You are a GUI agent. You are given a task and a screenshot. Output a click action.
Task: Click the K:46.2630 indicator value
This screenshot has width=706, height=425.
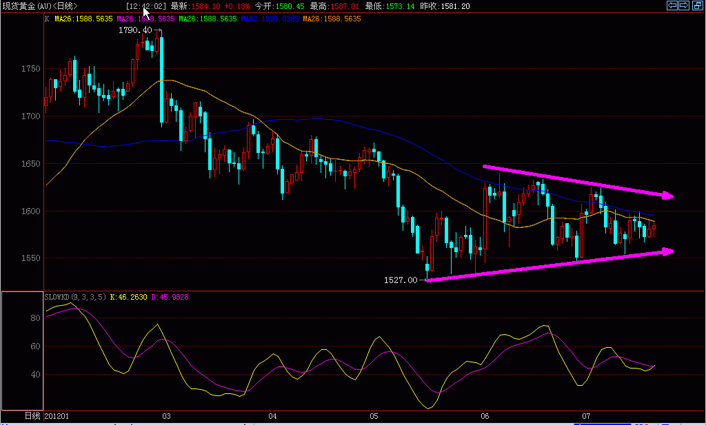(128, 298)
